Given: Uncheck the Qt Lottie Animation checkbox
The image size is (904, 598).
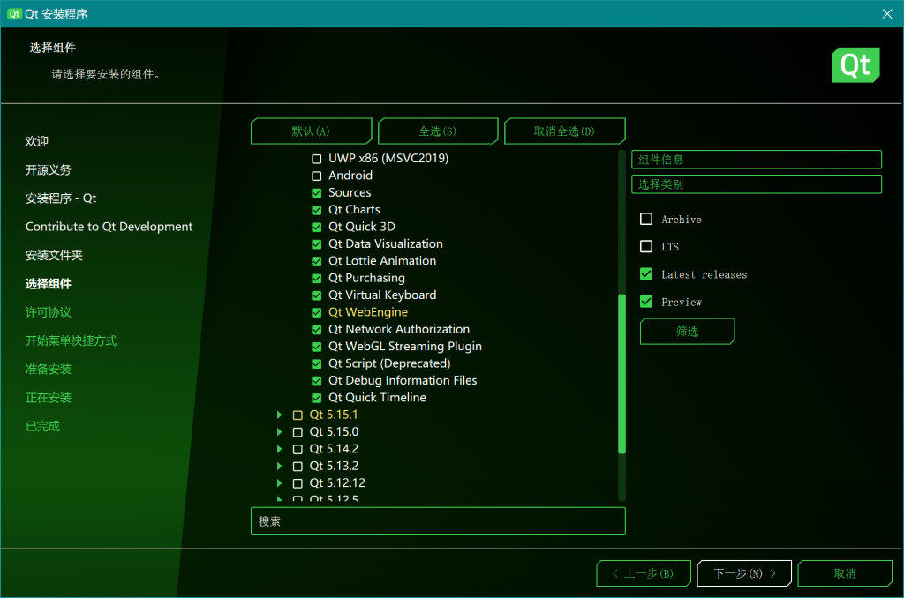Looking at the screenshot, I should pyautogui.click(x=317, y=261).
